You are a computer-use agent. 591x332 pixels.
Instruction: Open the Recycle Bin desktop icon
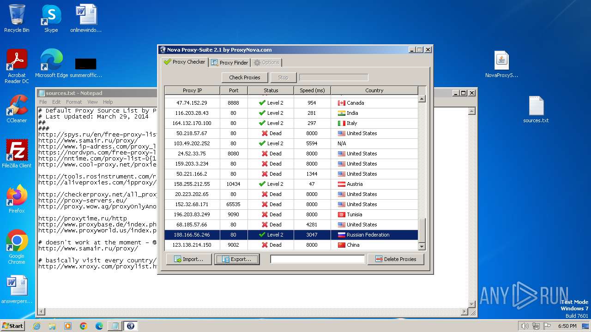coord(17,18)
